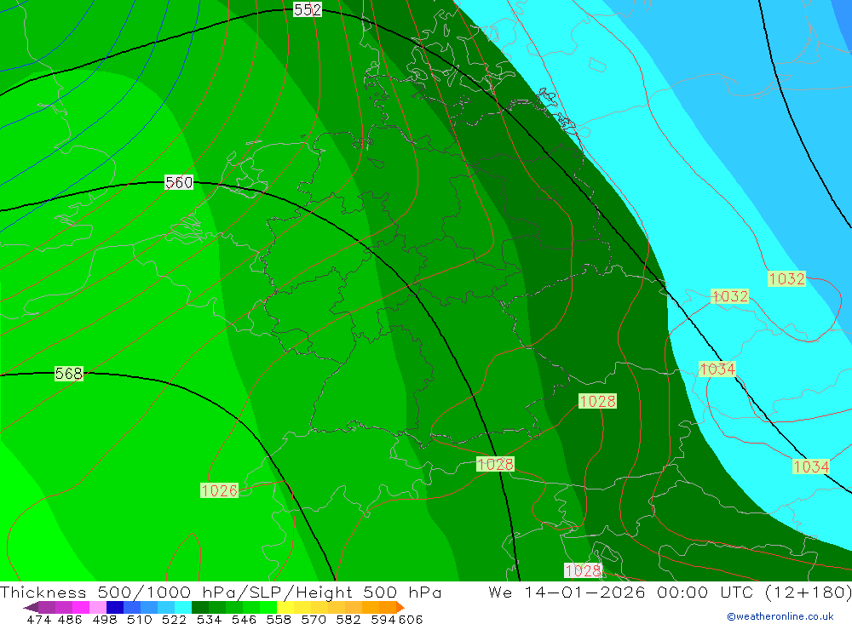Open the weatheronline.co.uk copyright link
The width and height of the screenshot is (852, 624).
click(780, 616)
